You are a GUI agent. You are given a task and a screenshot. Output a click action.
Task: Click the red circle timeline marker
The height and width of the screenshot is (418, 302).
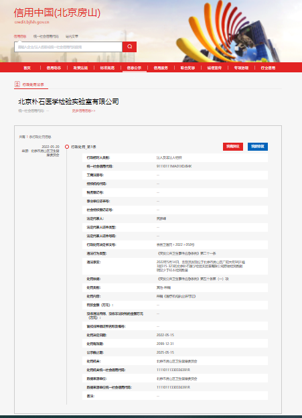coord(67,147)
